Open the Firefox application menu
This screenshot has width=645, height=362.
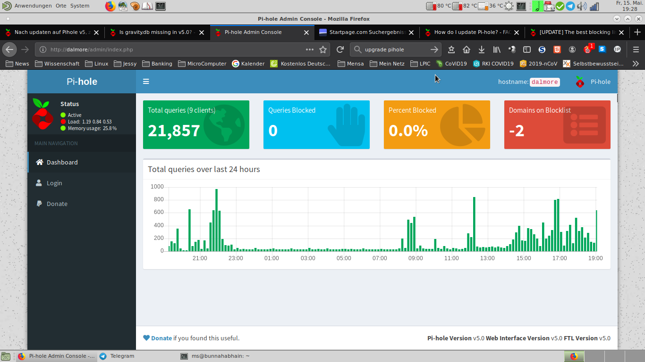point(636,49)
